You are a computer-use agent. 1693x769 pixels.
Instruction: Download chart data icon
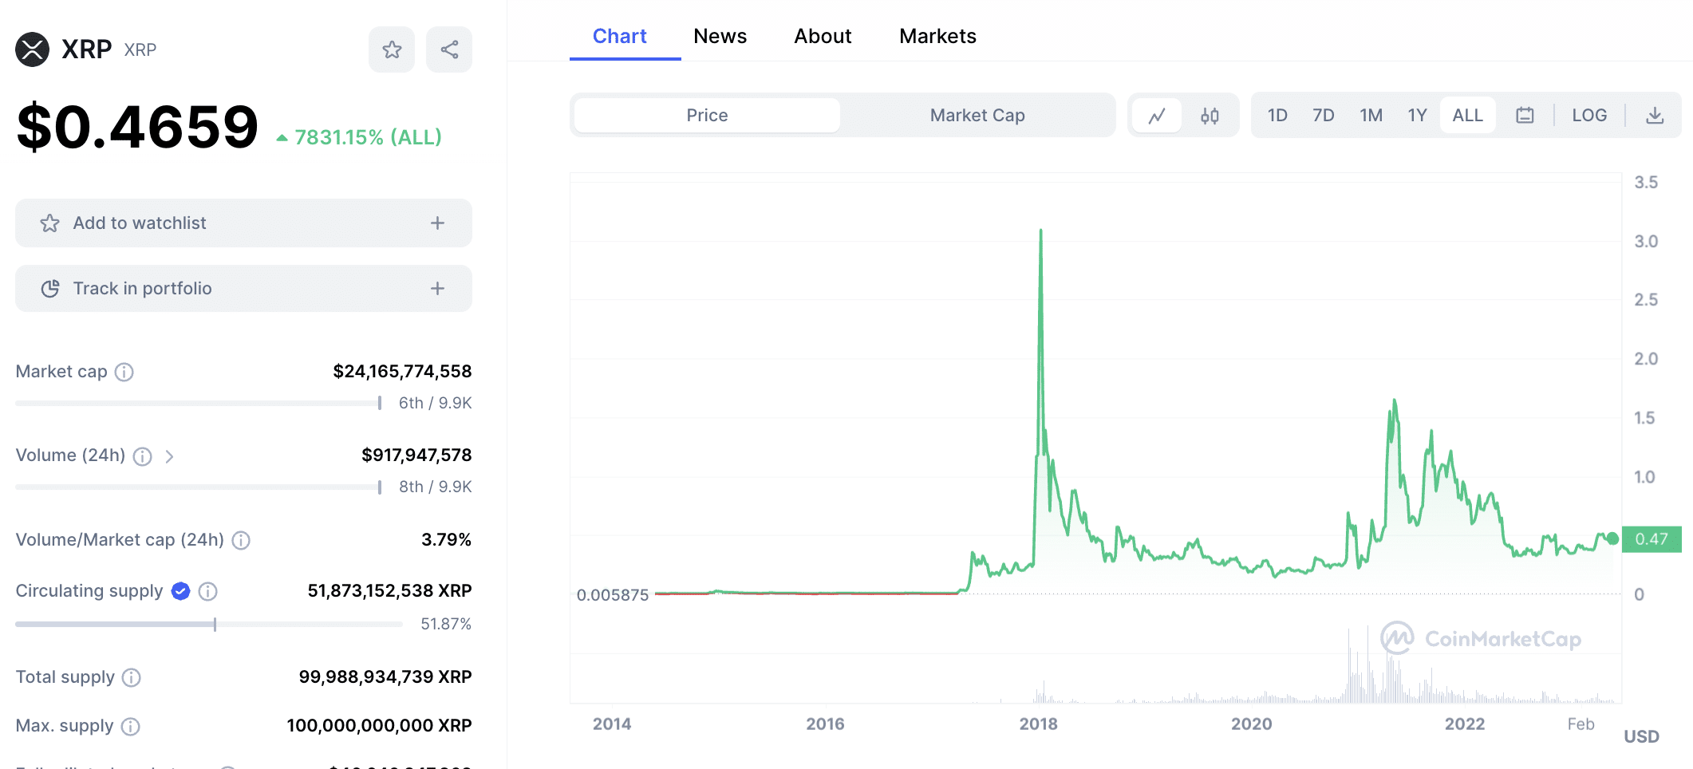(x=1655, y=116)
